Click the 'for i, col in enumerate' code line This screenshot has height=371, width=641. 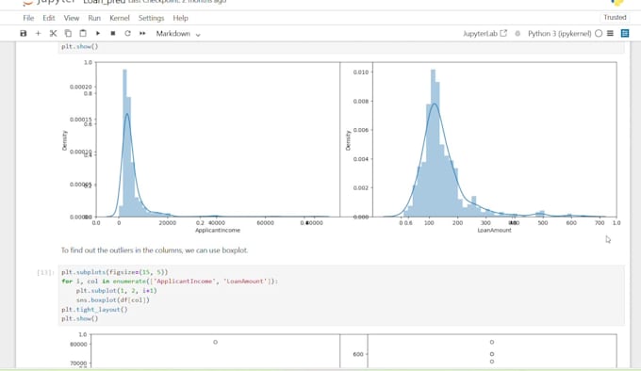(170, 282)
